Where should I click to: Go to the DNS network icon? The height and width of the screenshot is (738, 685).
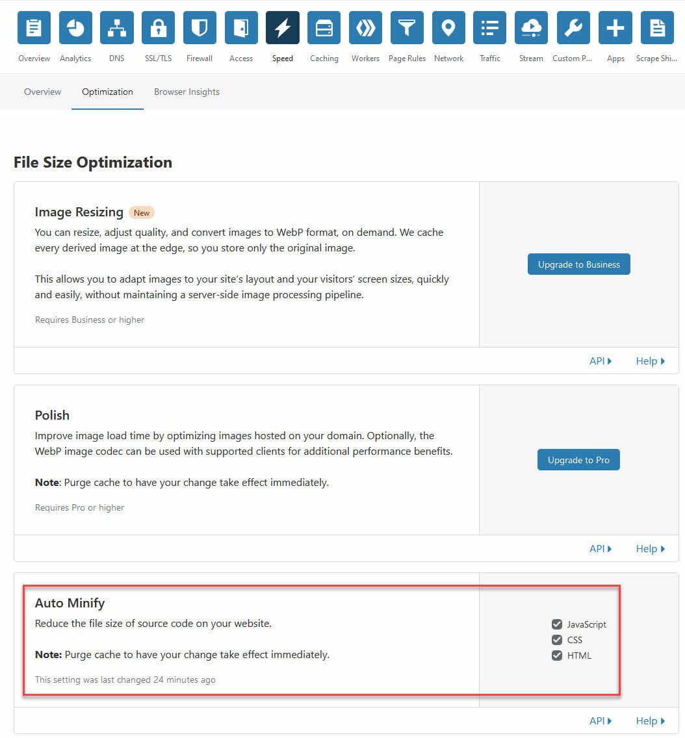(117, 28)
